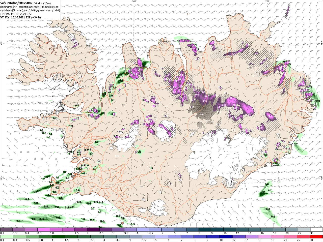Pick the light lavender 4–4.5 snow legend swatch
This screenshot has height=242, width=323.
pos(143,230)
